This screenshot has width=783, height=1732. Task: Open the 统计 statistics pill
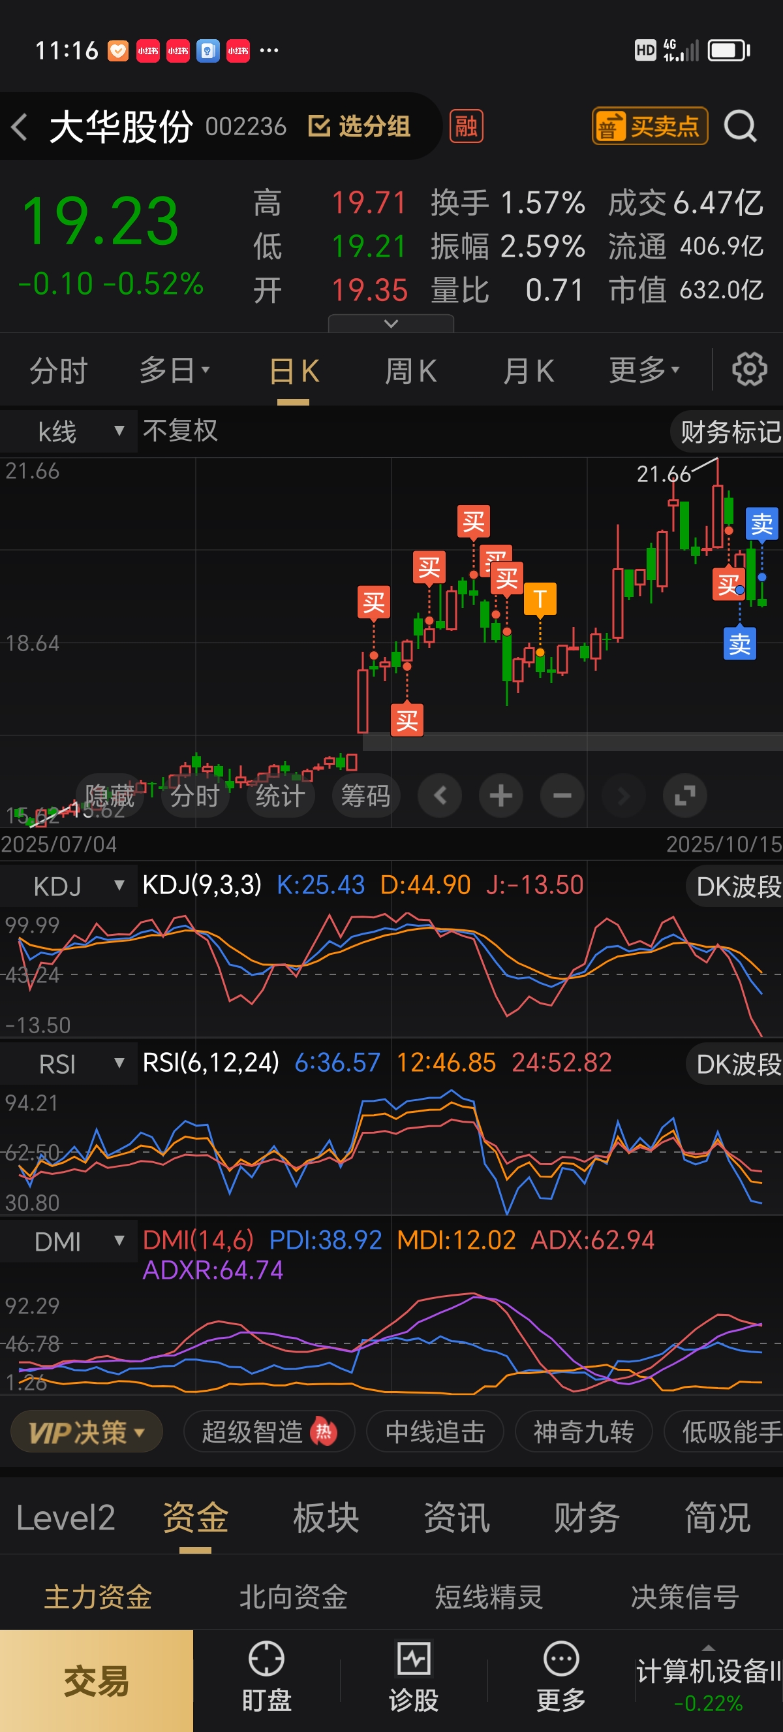coord(280,795)
